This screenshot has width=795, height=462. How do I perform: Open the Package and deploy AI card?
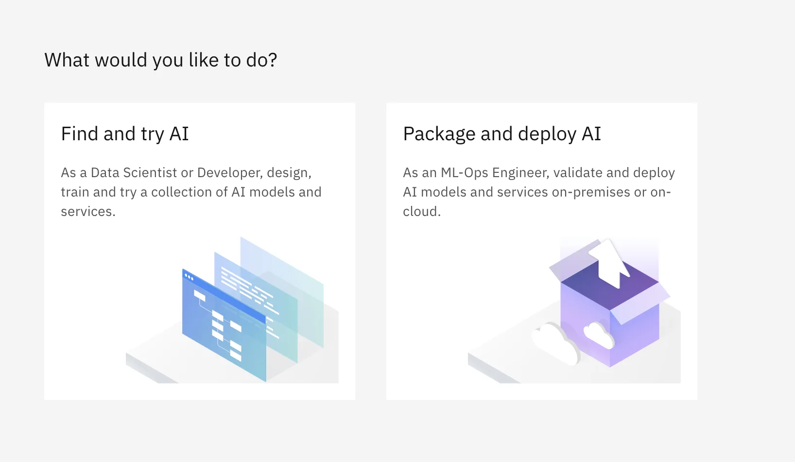click(542, 251)
